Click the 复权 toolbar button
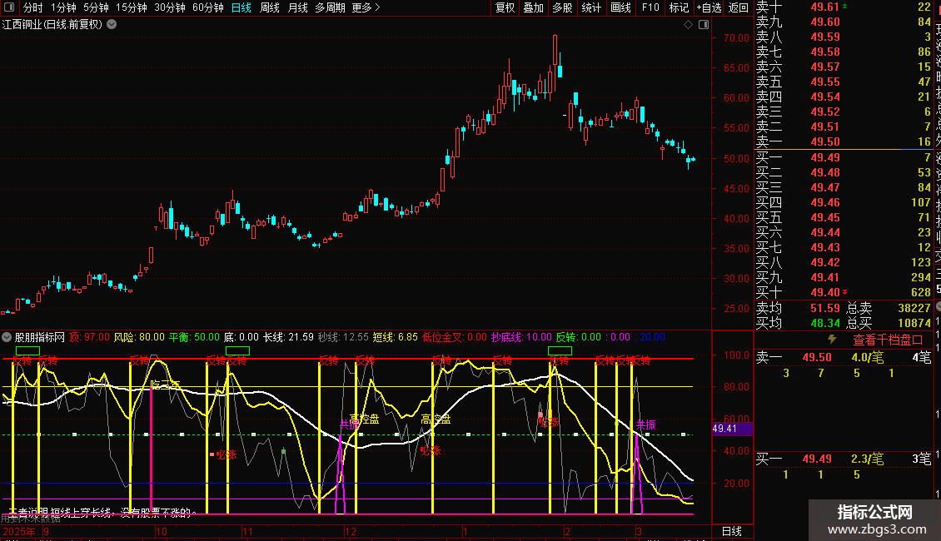This screenshot has height=541, width=941. 505,7
